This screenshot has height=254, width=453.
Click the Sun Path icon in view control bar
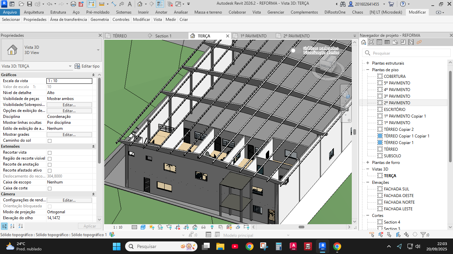click(x=152, y=227)
